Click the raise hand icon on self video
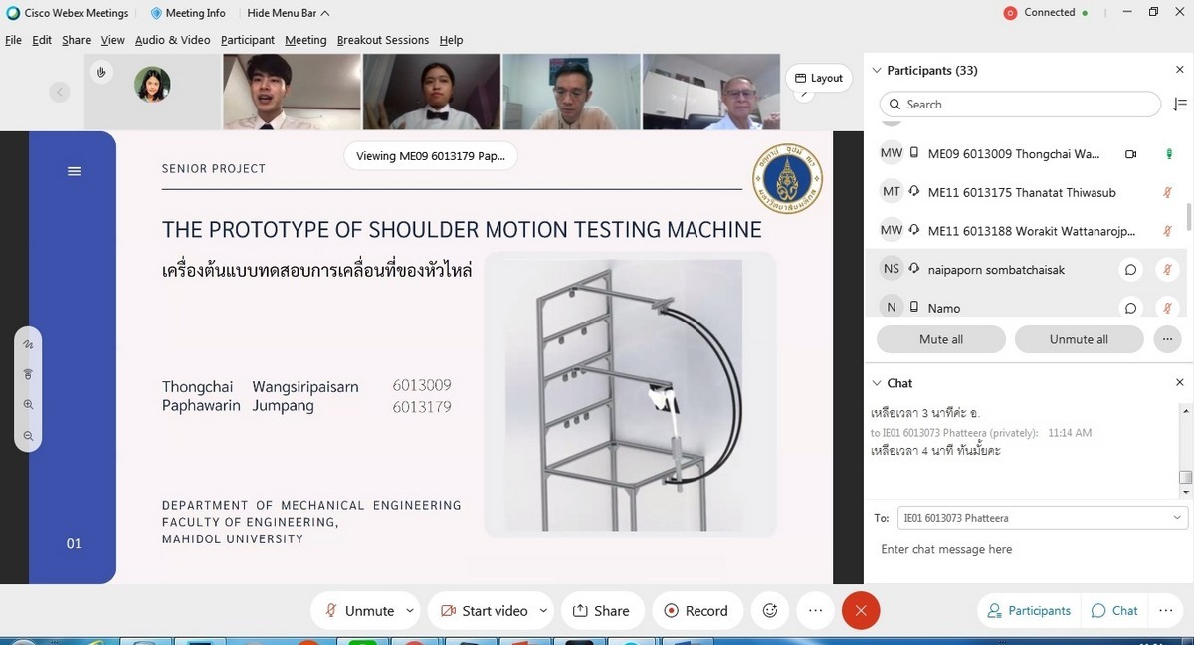The width and height of the screenshot is (1194, 645). click(x=100, y=72)
